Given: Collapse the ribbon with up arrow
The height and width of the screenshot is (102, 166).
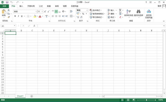Looking at the screenshot, I should 164,21.
